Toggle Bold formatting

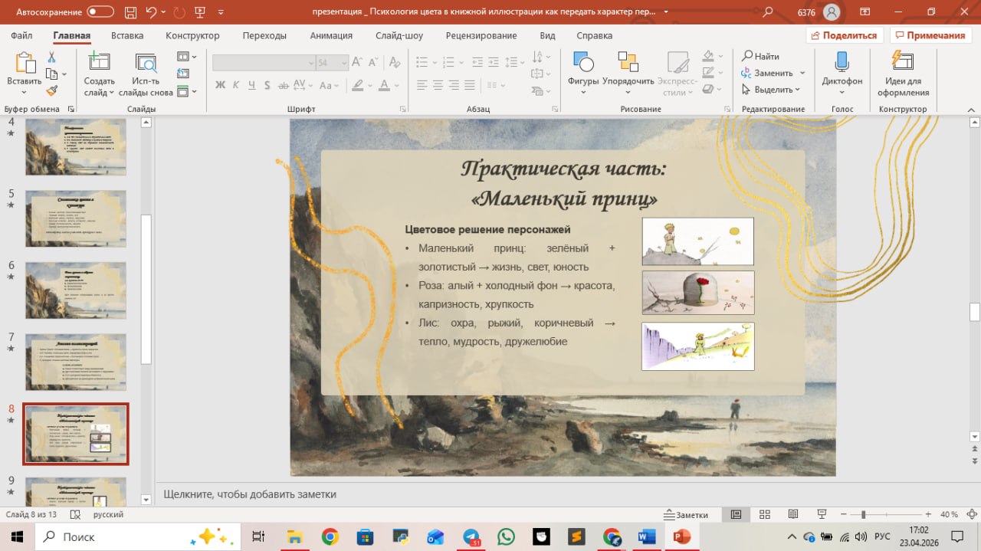click(221, 85)
